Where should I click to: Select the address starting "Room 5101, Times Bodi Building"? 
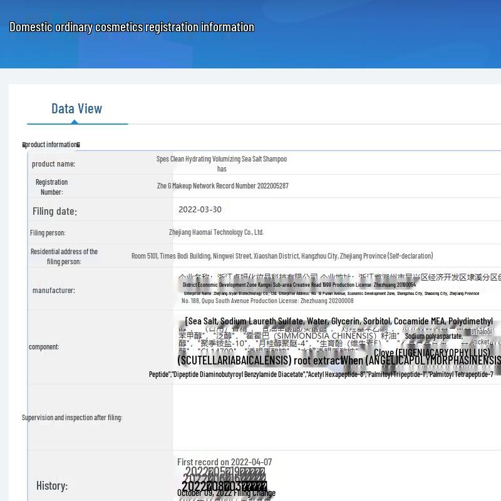click(x=282, y=256)
